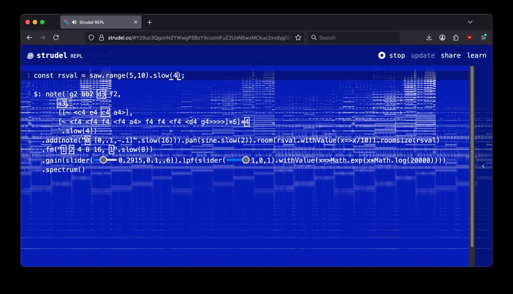Click the '.fm(' code text

pyautogui.click(x=50, y=150)
